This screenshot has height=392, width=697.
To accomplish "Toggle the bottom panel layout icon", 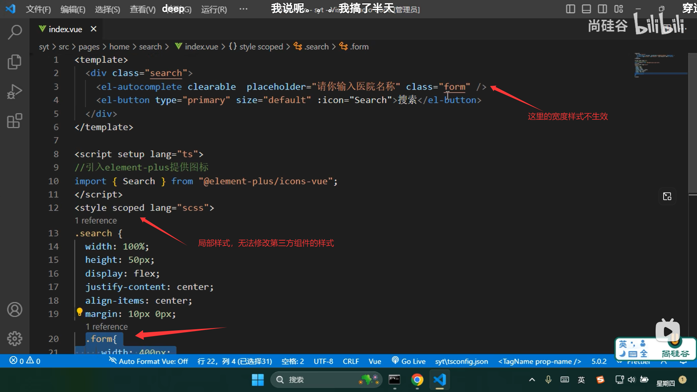I will coord(586,9).
